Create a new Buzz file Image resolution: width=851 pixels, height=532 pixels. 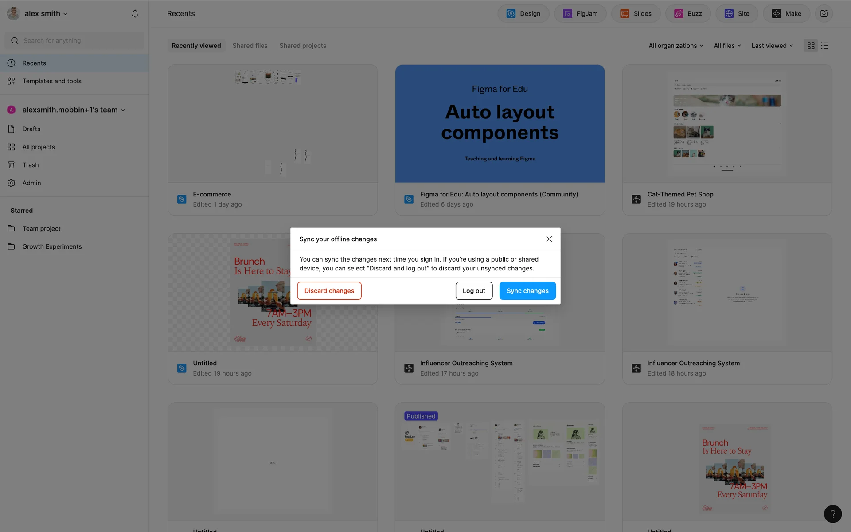tap(688, 14)
